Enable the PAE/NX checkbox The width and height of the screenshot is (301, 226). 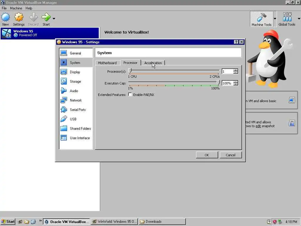tap(130, 94)
